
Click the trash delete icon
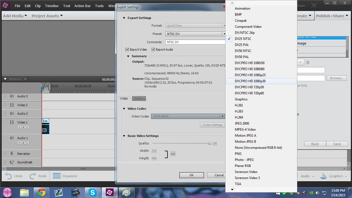click(x=308, y=62)
